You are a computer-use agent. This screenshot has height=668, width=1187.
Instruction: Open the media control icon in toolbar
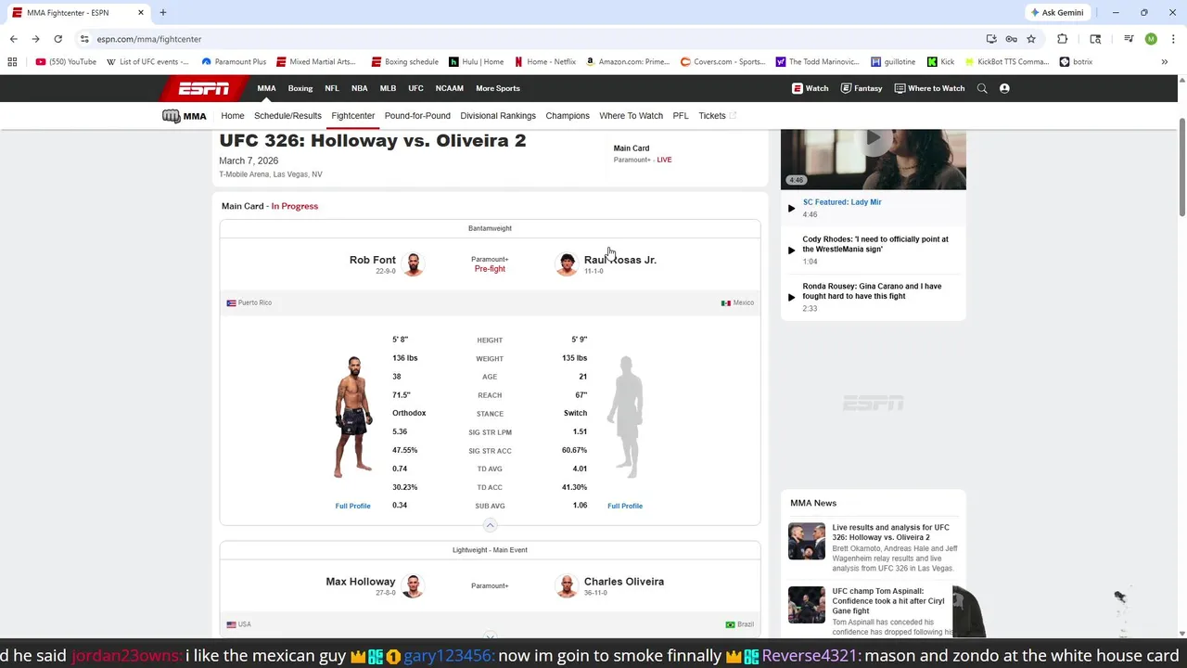click(x=1129, y=39)
